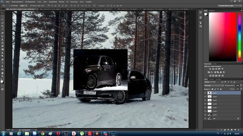Select the Crop tool

(x=2, y=26)
